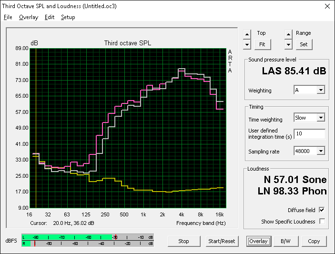335x254 pixels.
Task: Open the Weighting dropdown
Action: point(321,90)
